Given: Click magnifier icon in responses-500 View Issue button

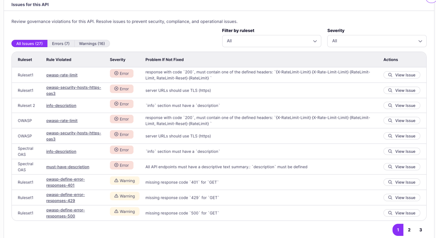Looking at the screenshot, I should [x=390, y=213].
